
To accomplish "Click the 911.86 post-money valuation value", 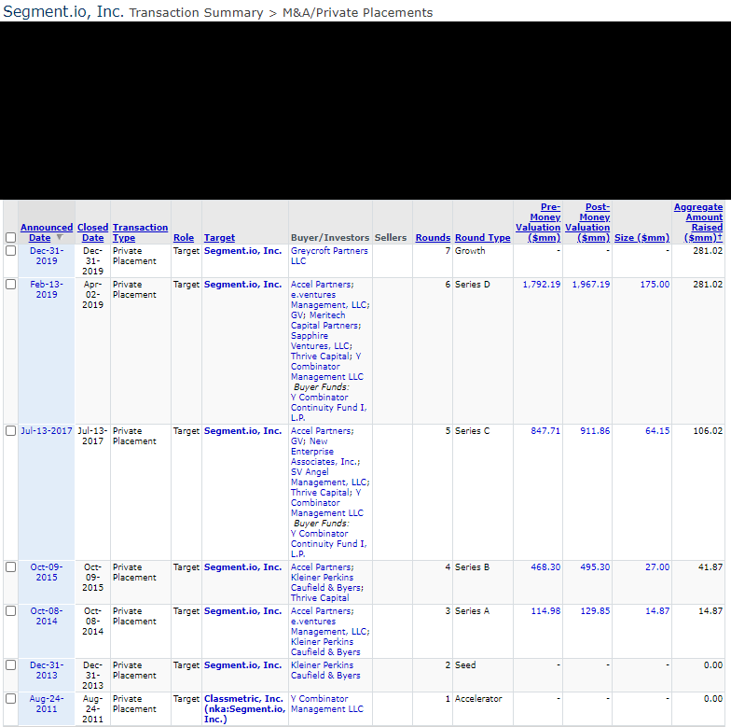I will pyautogui.click(x=595, y=431).
